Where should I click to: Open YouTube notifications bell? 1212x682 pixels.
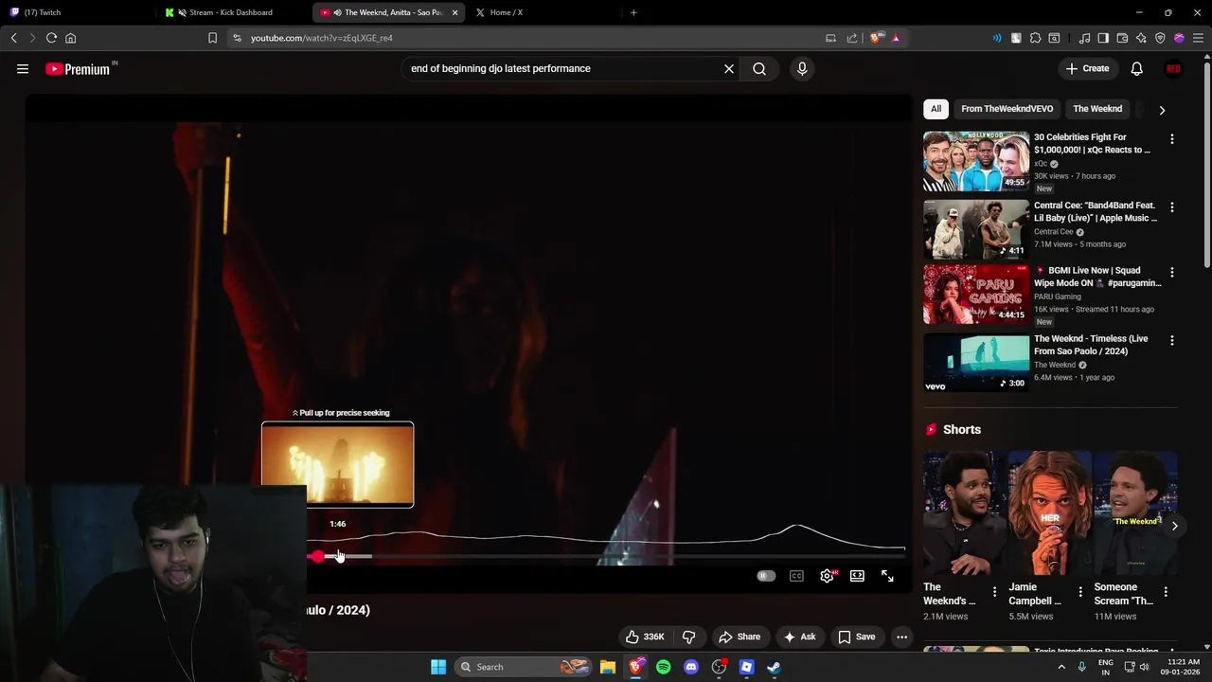tap(1136, 68)
